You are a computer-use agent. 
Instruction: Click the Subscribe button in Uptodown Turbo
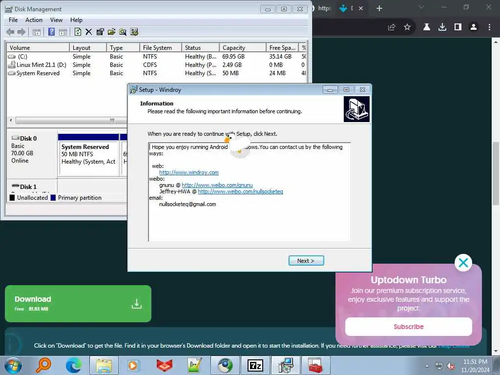pyautogui.click(x=409, y=327)
